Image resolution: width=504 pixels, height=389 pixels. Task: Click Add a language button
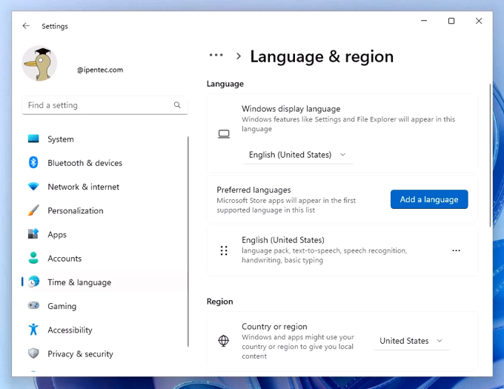tap(429, 199)
